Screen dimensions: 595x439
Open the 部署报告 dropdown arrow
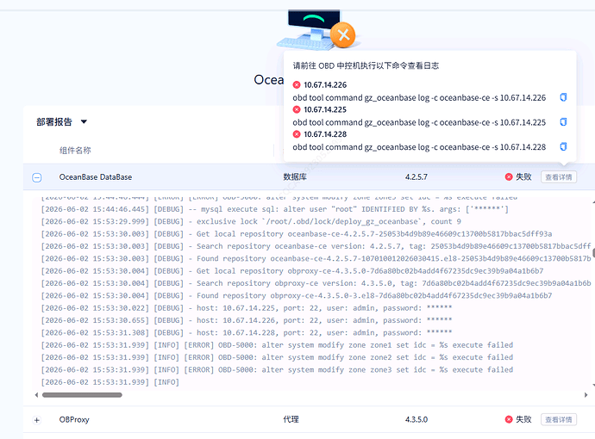tap(84, 121)
